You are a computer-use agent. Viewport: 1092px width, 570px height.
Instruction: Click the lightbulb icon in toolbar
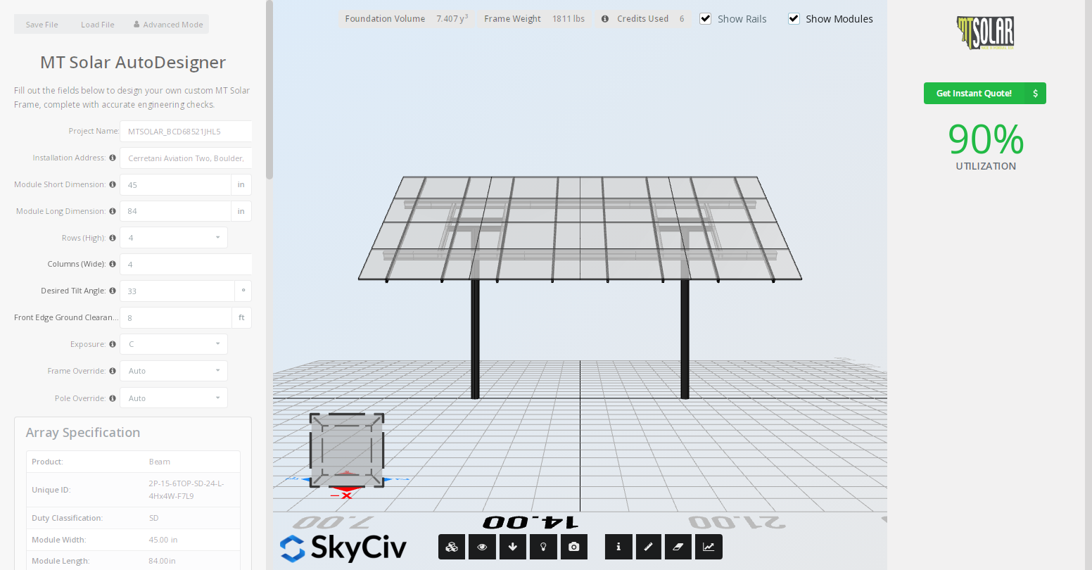click(x=543, y=547)
